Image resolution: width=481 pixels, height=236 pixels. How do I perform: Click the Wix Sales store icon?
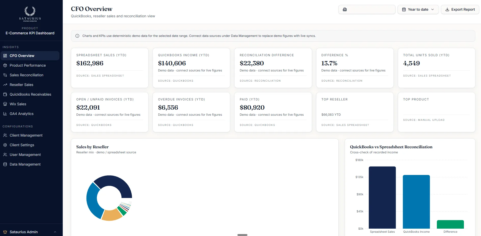click(5, 104)
